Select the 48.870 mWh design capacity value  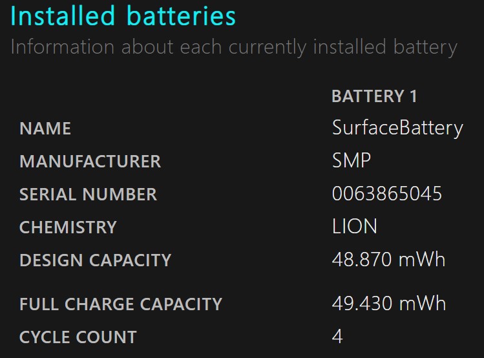(388, 259)
